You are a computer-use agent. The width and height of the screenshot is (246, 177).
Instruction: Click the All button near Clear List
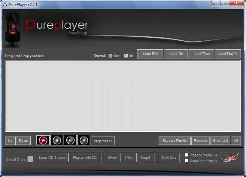(x=236, y=141)
